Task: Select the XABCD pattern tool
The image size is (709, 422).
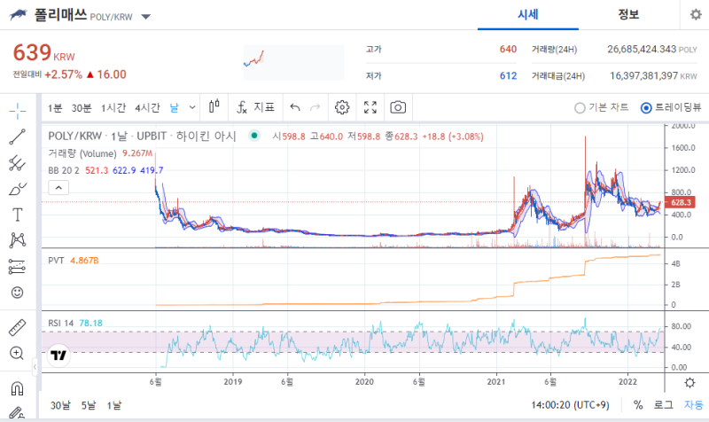Action: click(17, 240)
